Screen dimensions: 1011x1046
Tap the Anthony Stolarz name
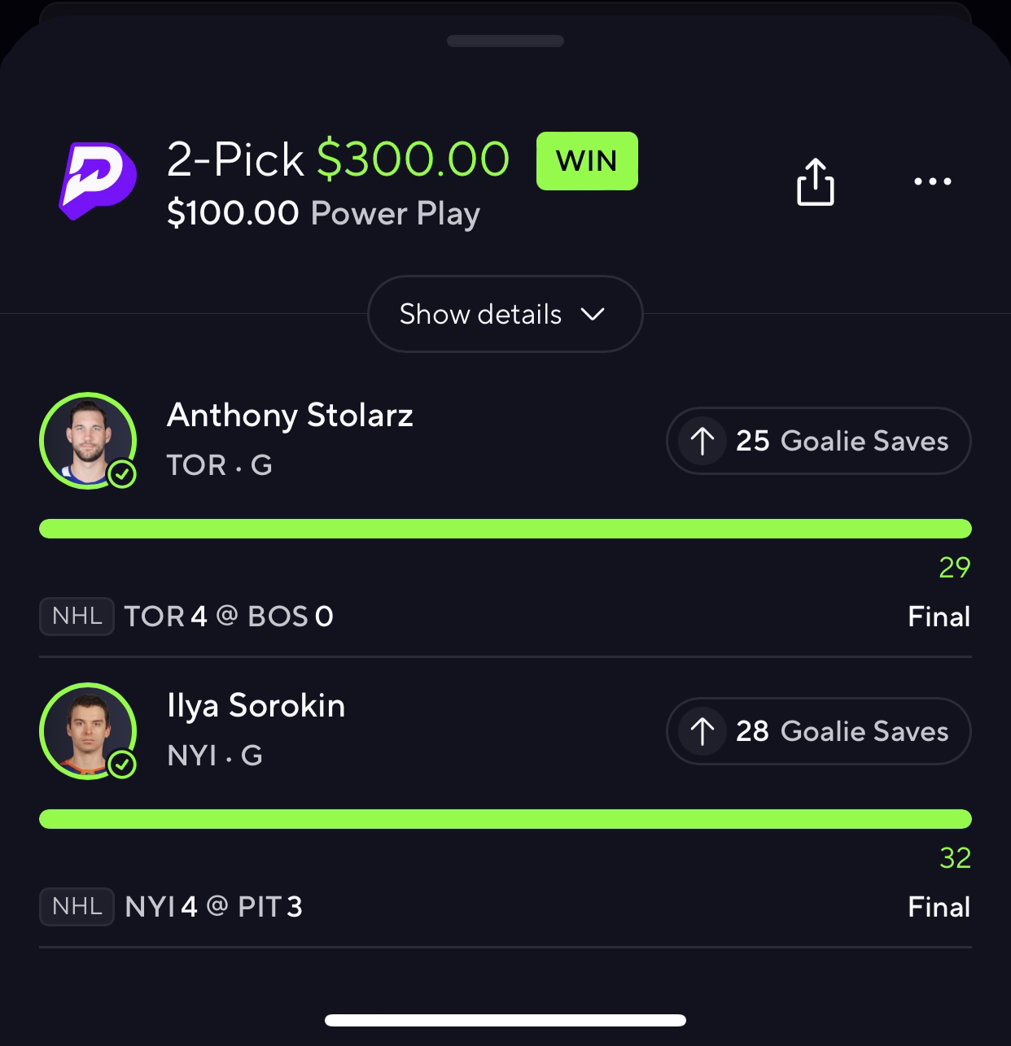point(290,416)
